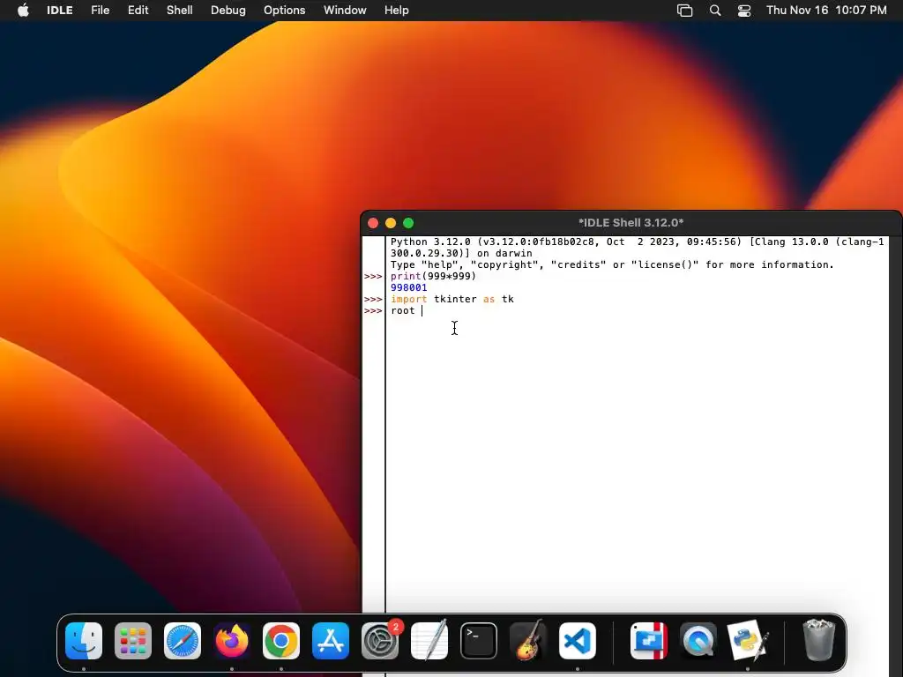Open the Apple menu
Image resolution: width=903 pixels, height=677 pixels.
23,10
